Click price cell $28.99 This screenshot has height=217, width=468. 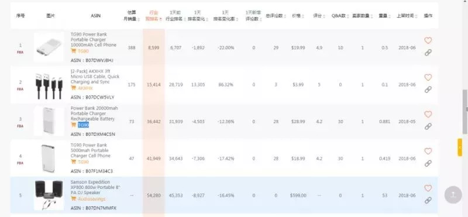(x=298, y=122)
